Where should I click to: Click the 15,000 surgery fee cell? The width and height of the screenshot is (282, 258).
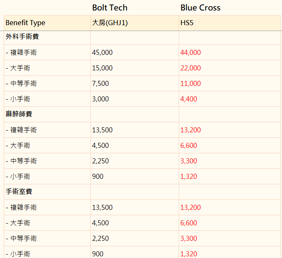pyautogui.click(x=135, y=68)
